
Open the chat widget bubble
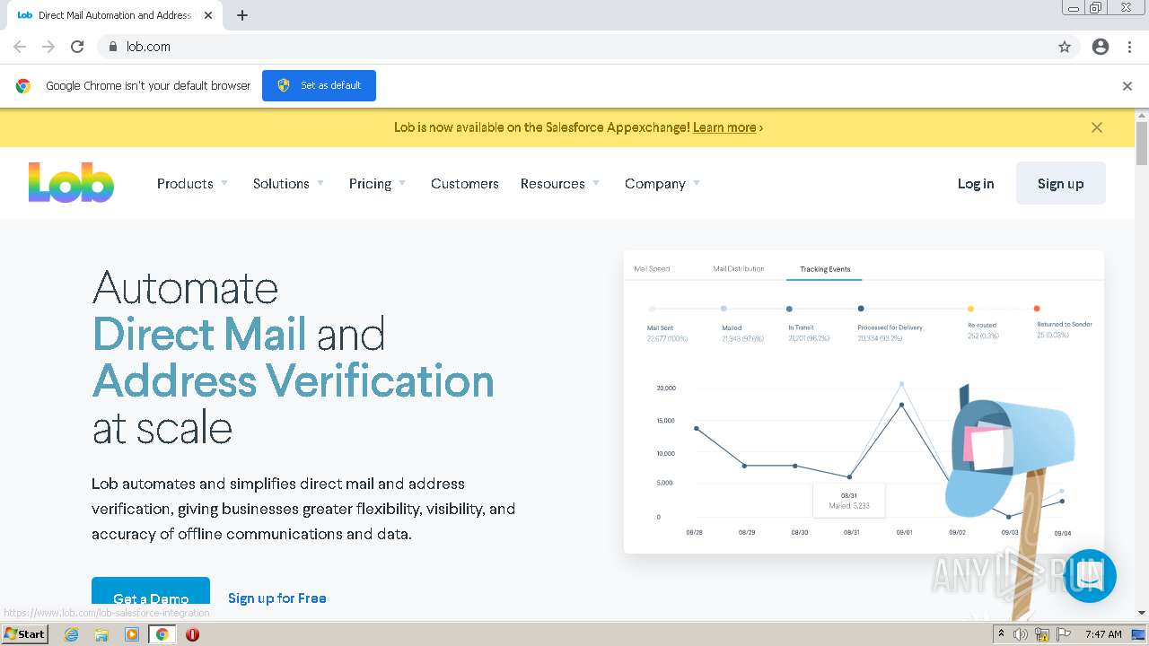point(1090,575)
